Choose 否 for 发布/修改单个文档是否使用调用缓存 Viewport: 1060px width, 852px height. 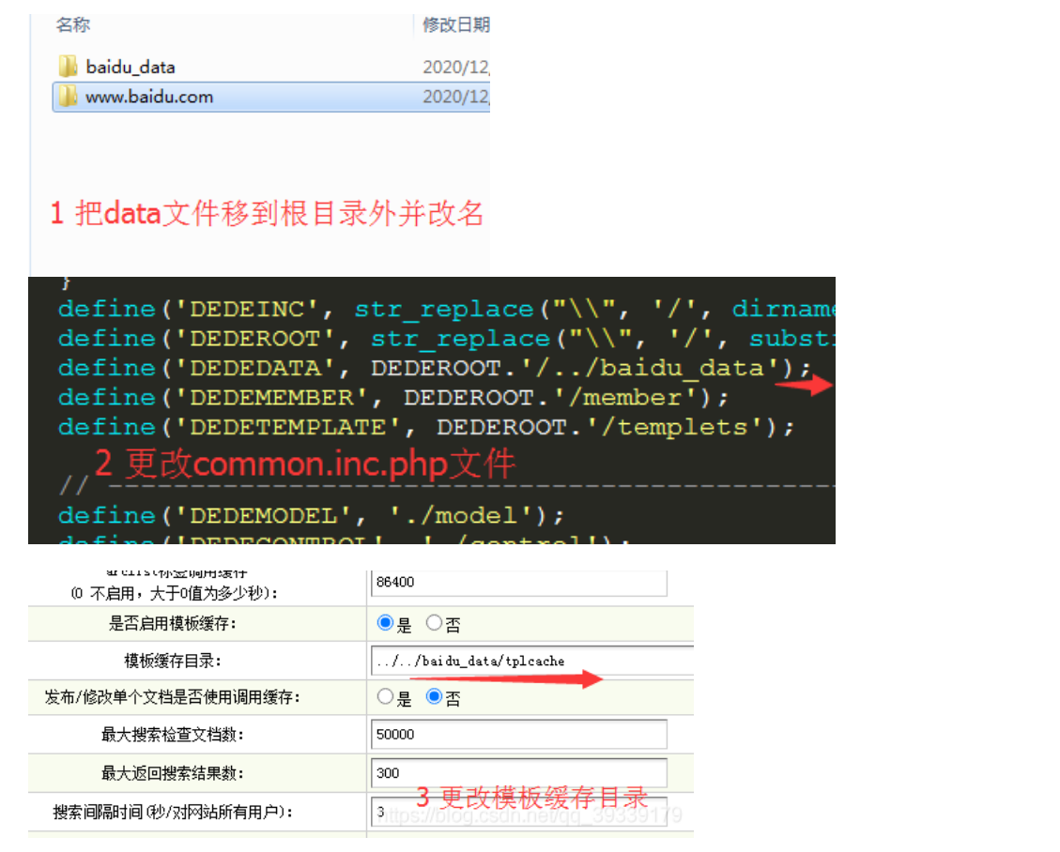point(434,697)
